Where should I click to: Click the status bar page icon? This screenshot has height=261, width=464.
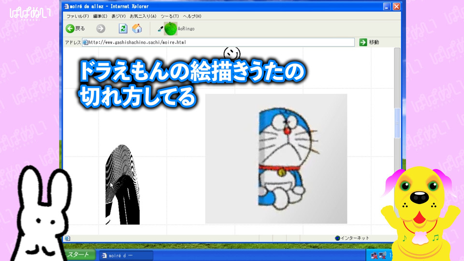(68, 238)
